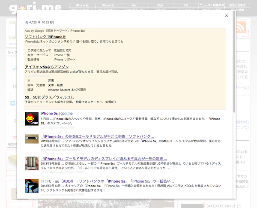Click the gold iPhone 5s box thumbnail
Screen dimensions: 257x208
point(32,139)
